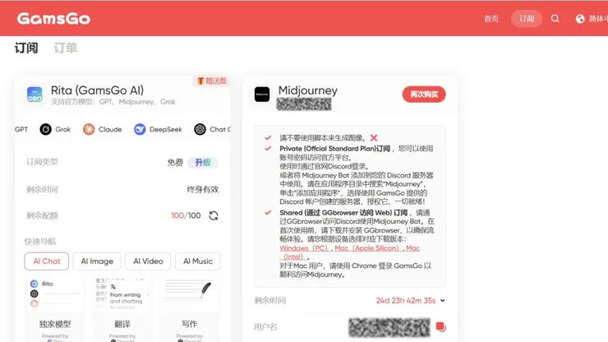
Task: Click the Midjourney app icon
Action: (x=262, y=95)
